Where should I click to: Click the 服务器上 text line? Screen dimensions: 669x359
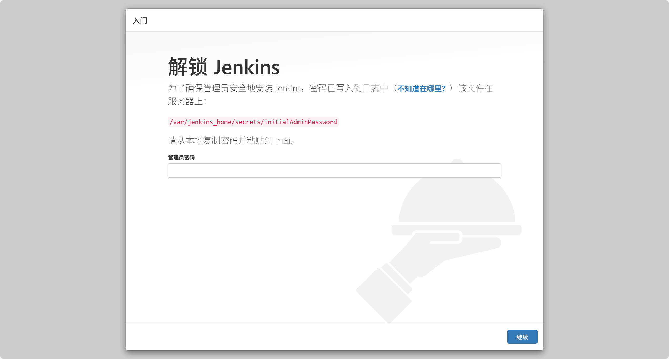pyautogui.click(x=187, y=101)
